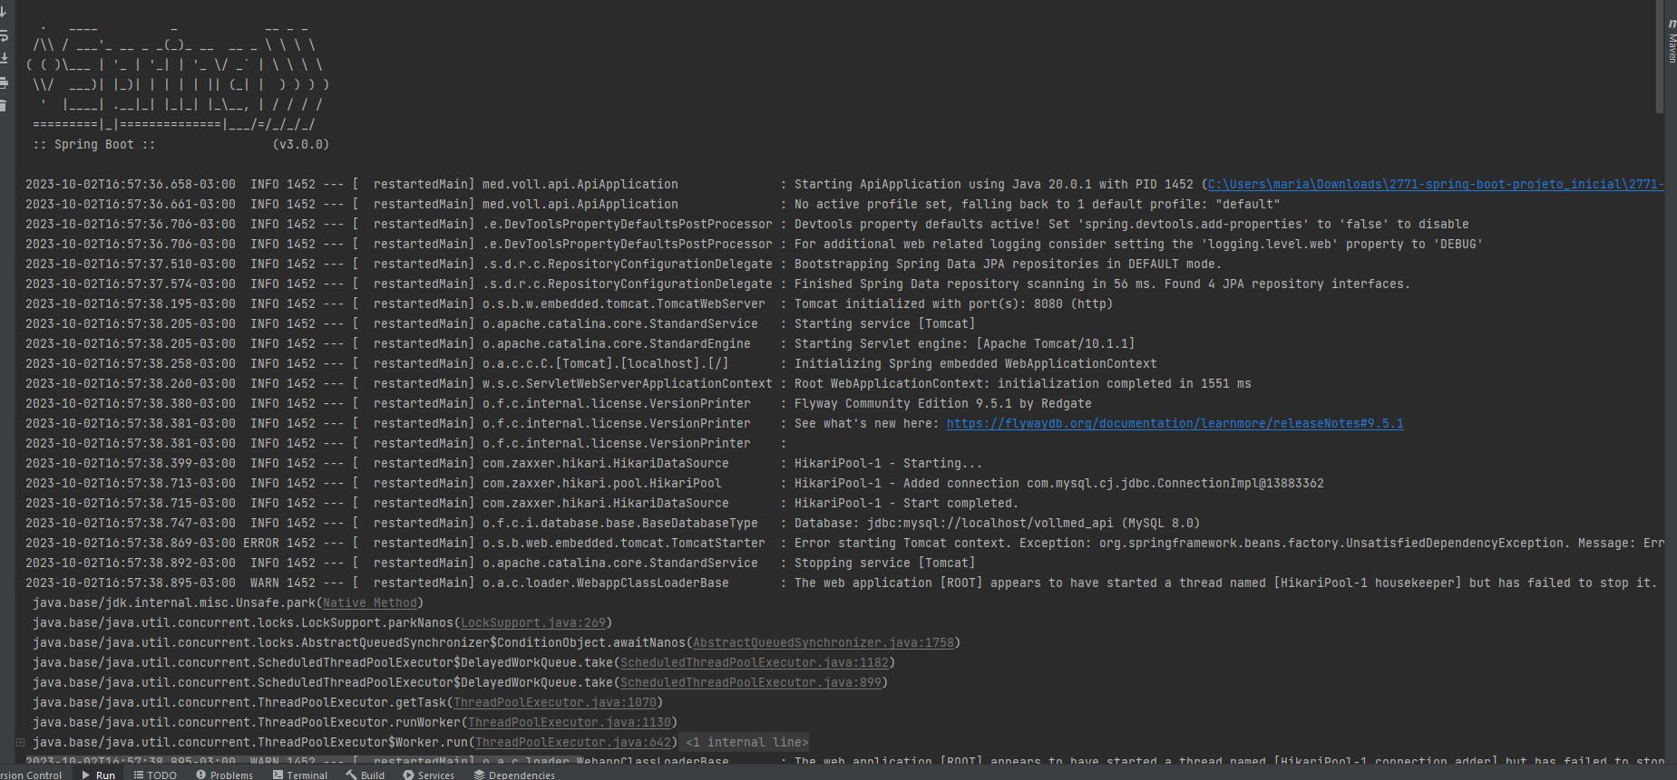Click the ':: Spring Boot ::' banner text
This screenshot has width=1677, height=780.
point(94,144)
